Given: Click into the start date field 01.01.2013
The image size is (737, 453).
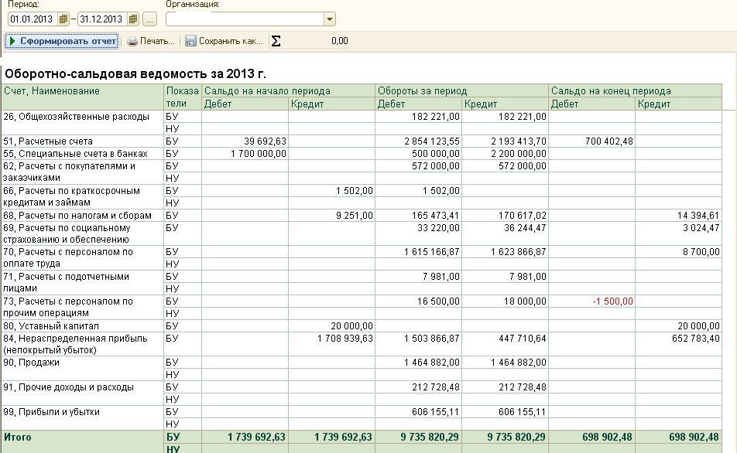Looking at the screenshot, I should [33, 19].
